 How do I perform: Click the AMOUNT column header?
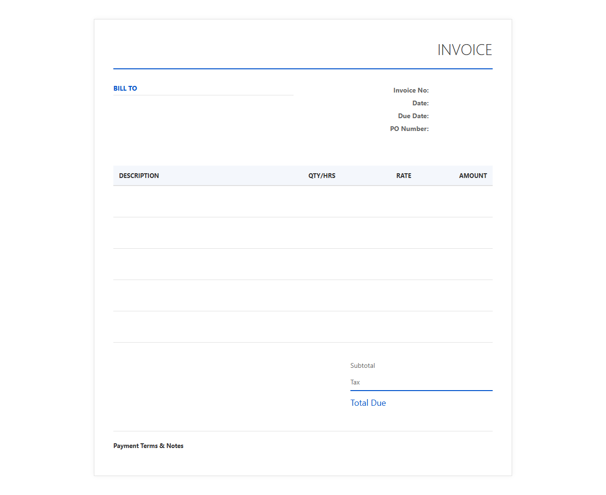pos(473,176)
